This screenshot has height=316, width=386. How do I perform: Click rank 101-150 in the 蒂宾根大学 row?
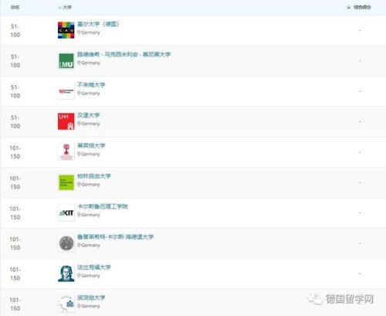(15, 152)
